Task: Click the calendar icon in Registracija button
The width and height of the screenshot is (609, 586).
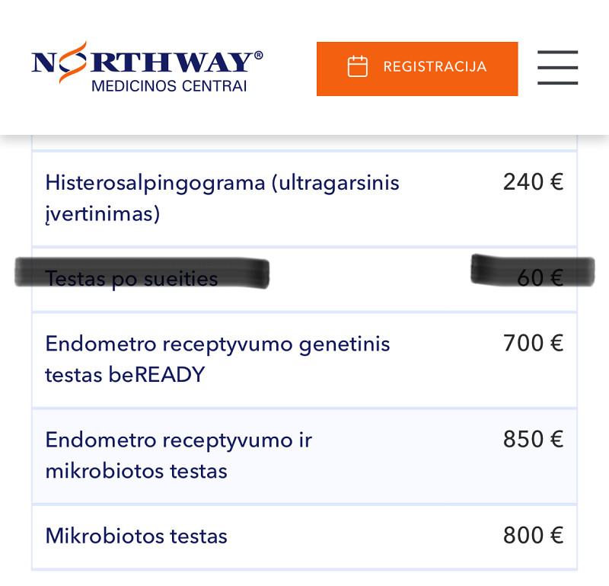Action: click(x=357, y=67)
